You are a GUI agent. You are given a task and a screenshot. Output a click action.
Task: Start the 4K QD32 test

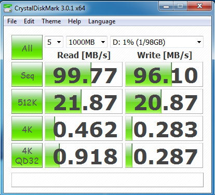click(27, 155)
